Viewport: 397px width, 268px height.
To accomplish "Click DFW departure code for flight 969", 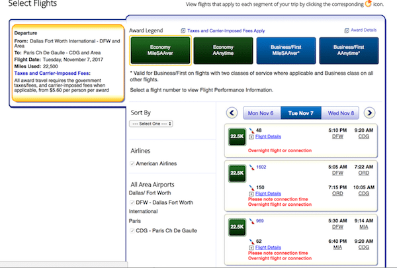I will [337, 227].
